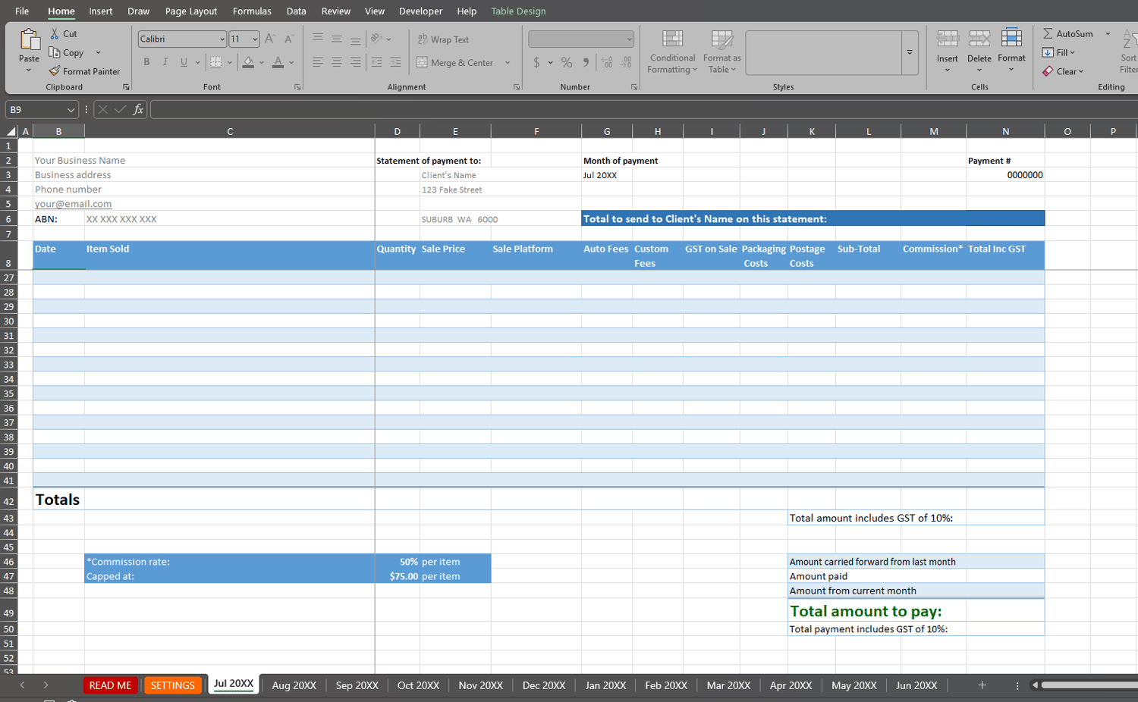1138x702 pixels.
Task: Click the Increase Decimal icon
Action: [607, 62]
